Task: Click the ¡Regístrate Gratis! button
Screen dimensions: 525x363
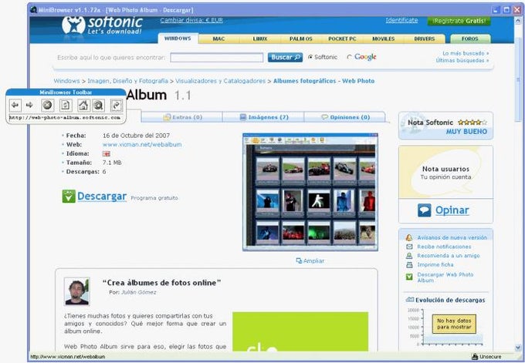Action: (x=459, y=21)
